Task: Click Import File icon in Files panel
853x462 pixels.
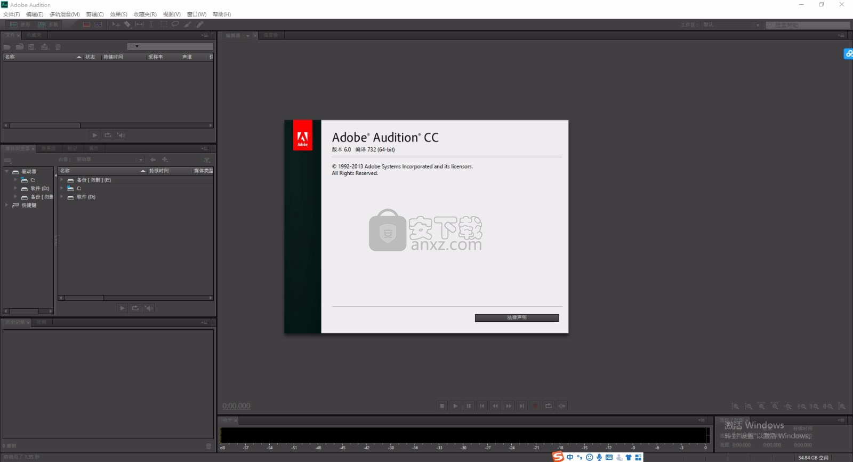Action: click(x=20, y=47)
